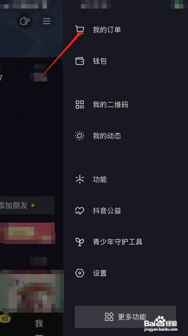Select 我的二维码 menu item
Screen dimensions: 188x336
click(x=125, y=105)
